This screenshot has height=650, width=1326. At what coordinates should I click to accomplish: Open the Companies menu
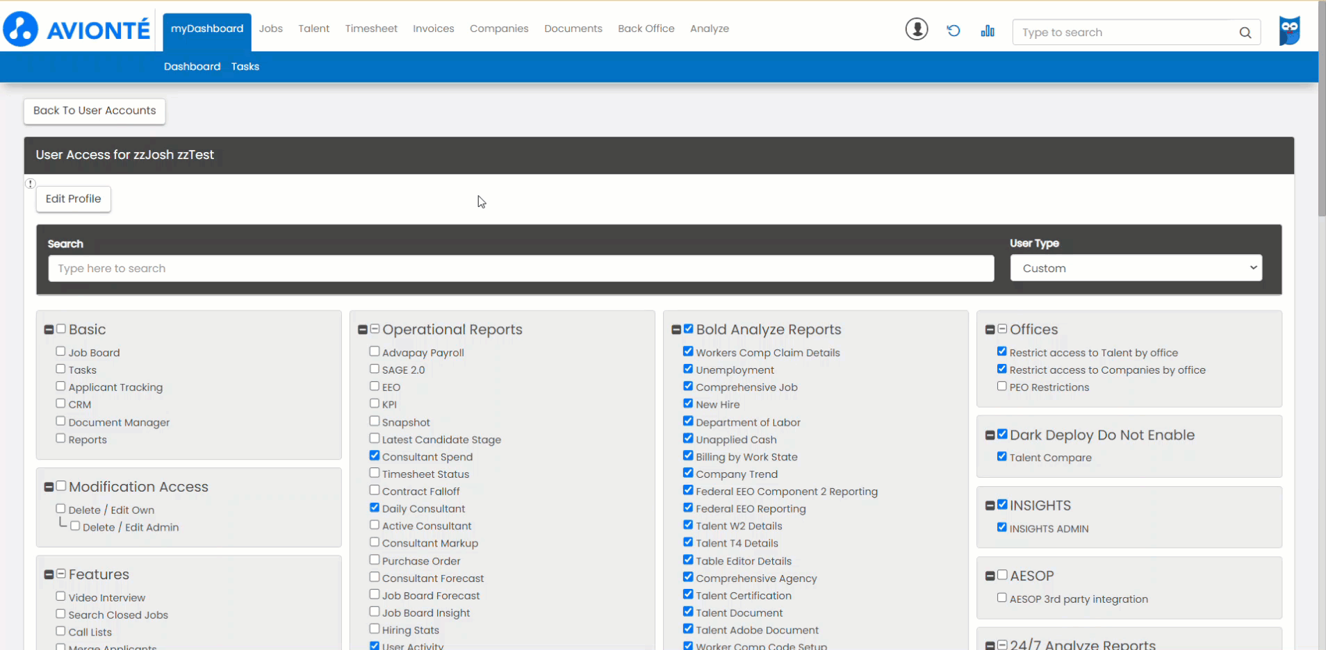[x=499, y=29]
